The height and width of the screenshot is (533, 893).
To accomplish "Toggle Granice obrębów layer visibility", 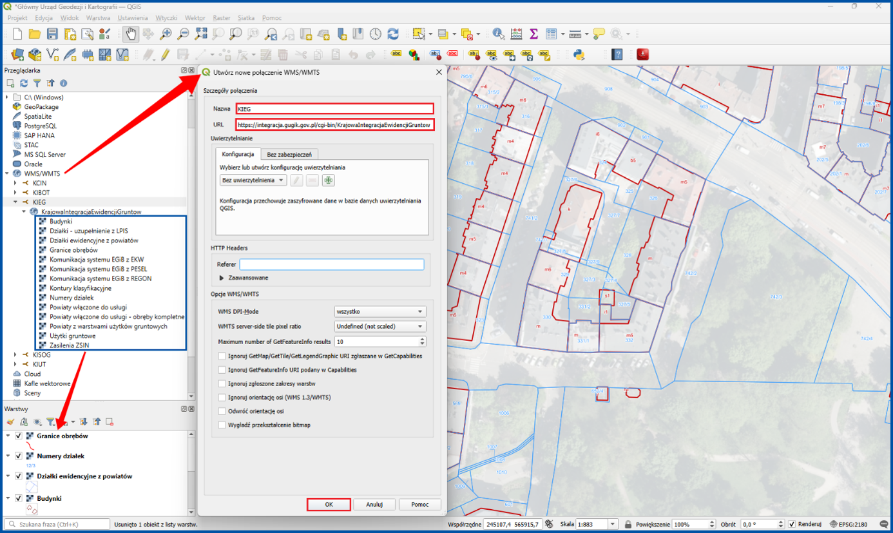I will tap(18, 436).
